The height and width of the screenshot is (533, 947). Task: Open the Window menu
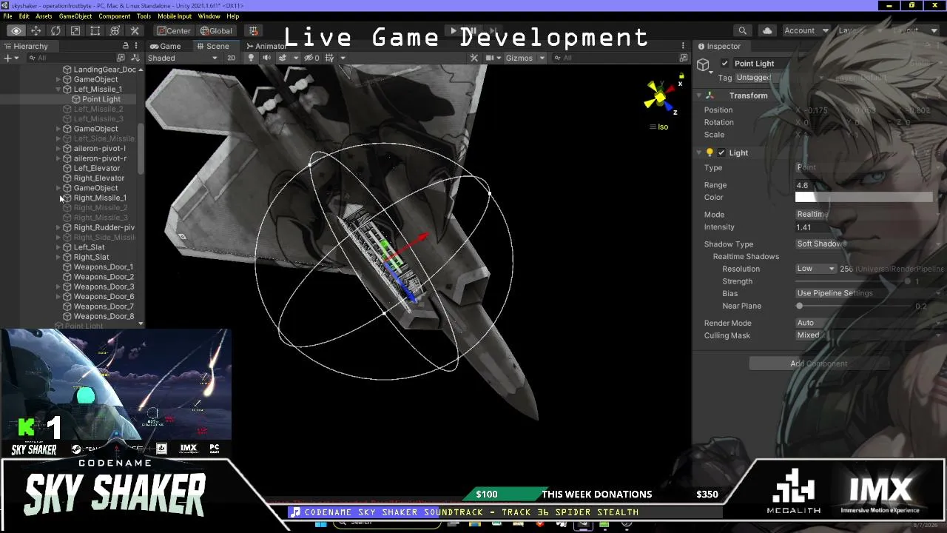pos(209,16)
